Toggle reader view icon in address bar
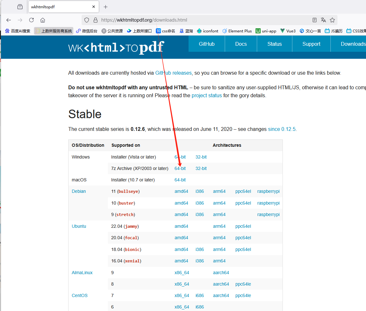 [x=314, y=20]
